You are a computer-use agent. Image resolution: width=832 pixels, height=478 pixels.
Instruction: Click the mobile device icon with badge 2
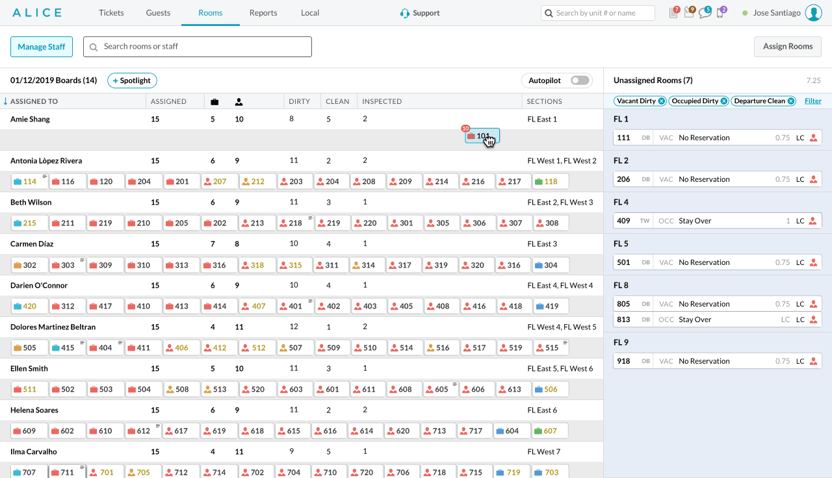click(x=720, y=13)
